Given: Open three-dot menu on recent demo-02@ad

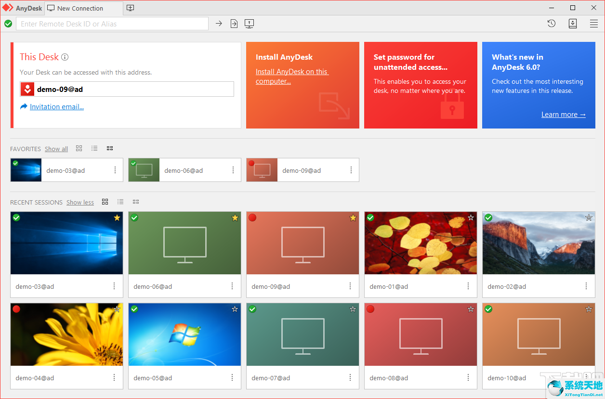Looking at the screenshot, I should (x=586, y=286).
